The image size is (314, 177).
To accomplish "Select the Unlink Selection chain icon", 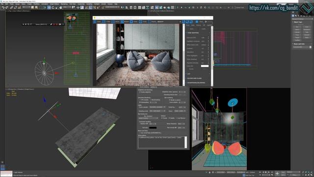I will (16, 8).
